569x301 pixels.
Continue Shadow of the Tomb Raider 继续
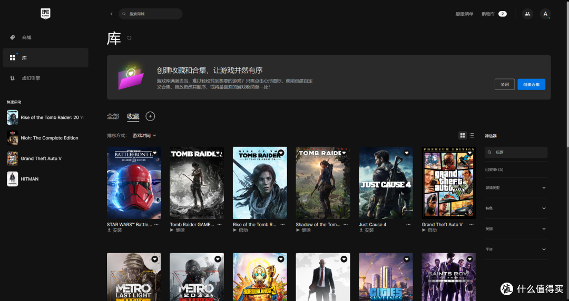tap(303, 230)
